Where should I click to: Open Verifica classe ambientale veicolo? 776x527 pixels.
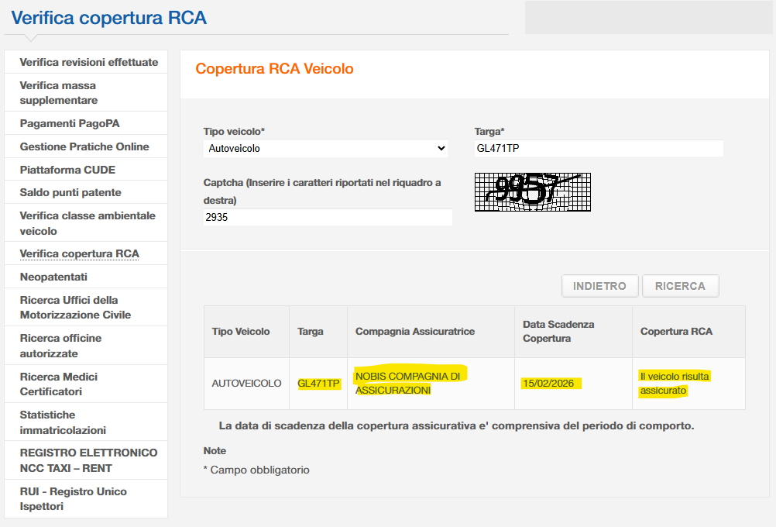88,223
